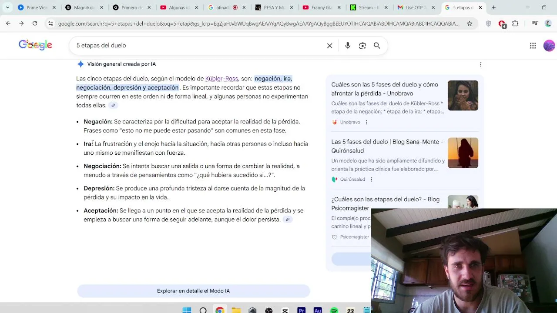
Task: Start a voice search with the microphone
Action: tap(348, 46)
